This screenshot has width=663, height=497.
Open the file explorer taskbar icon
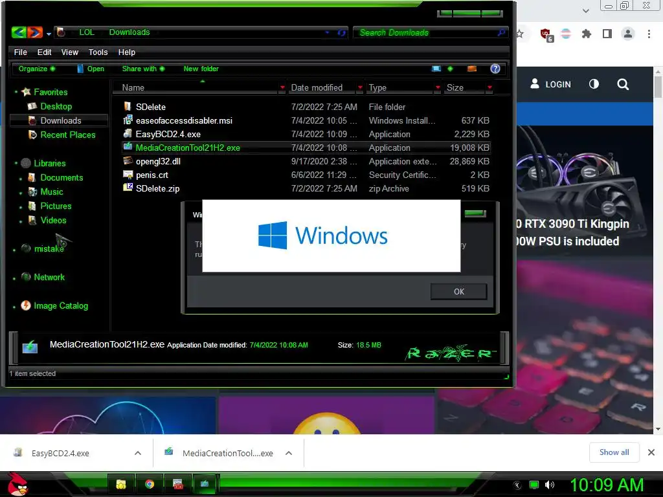[x=121, y=484]
